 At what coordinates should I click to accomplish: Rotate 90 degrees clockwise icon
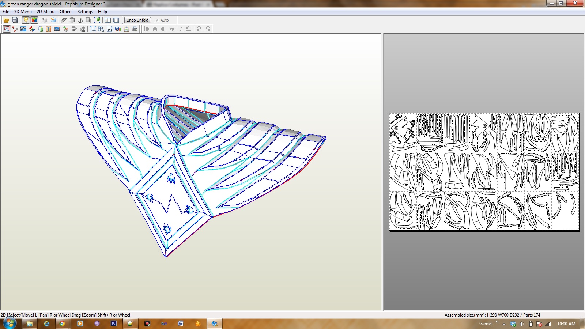pos(208,29)
